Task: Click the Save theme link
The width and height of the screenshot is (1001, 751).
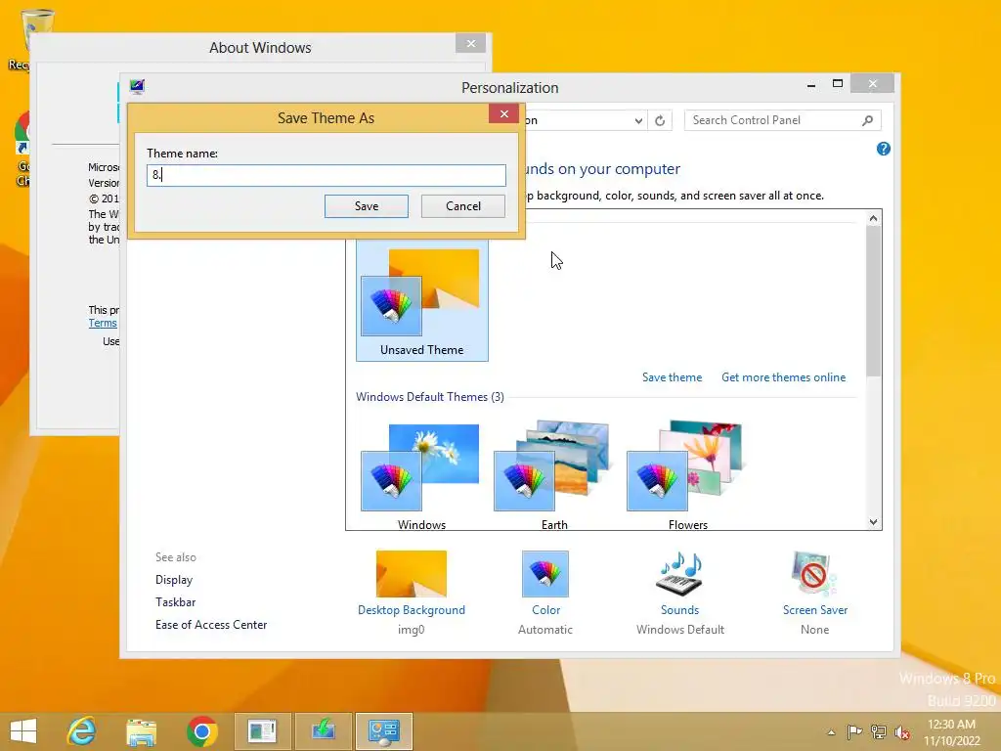Action: tap(672, 377)
